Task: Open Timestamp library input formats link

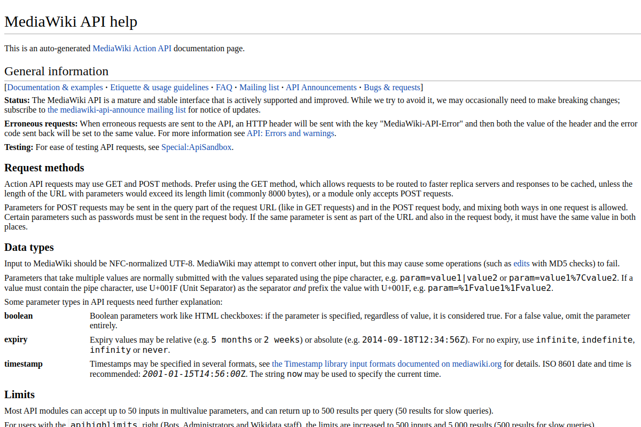Action: (x=387, y=363)
